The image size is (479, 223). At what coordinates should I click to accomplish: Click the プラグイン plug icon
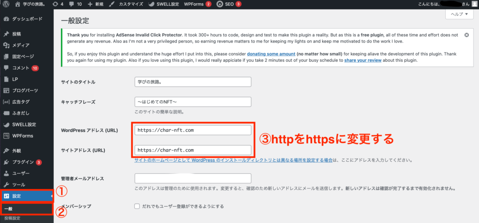[6, 162]
